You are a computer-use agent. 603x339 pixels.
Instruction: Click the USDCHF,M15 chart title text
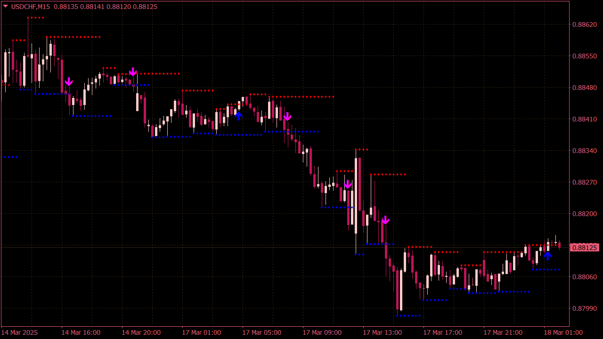(x=31, y=7)
